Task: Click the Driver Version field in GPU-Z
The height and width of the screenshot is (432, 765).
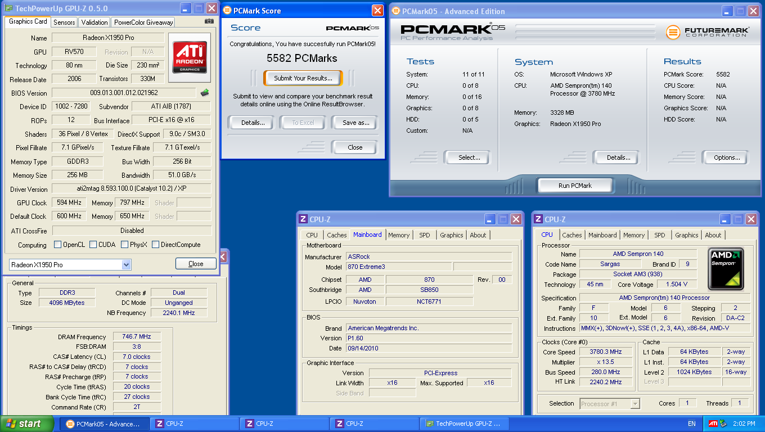Action: 132,190
